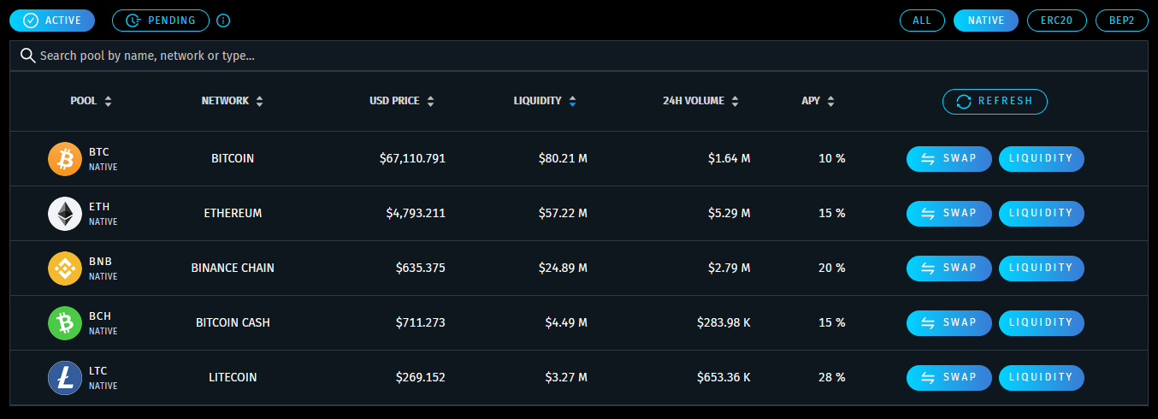Click the $67,110.791 price value
Image resolution: width=1158 pixels, height=419 pixels.
[x=412, y=159]
